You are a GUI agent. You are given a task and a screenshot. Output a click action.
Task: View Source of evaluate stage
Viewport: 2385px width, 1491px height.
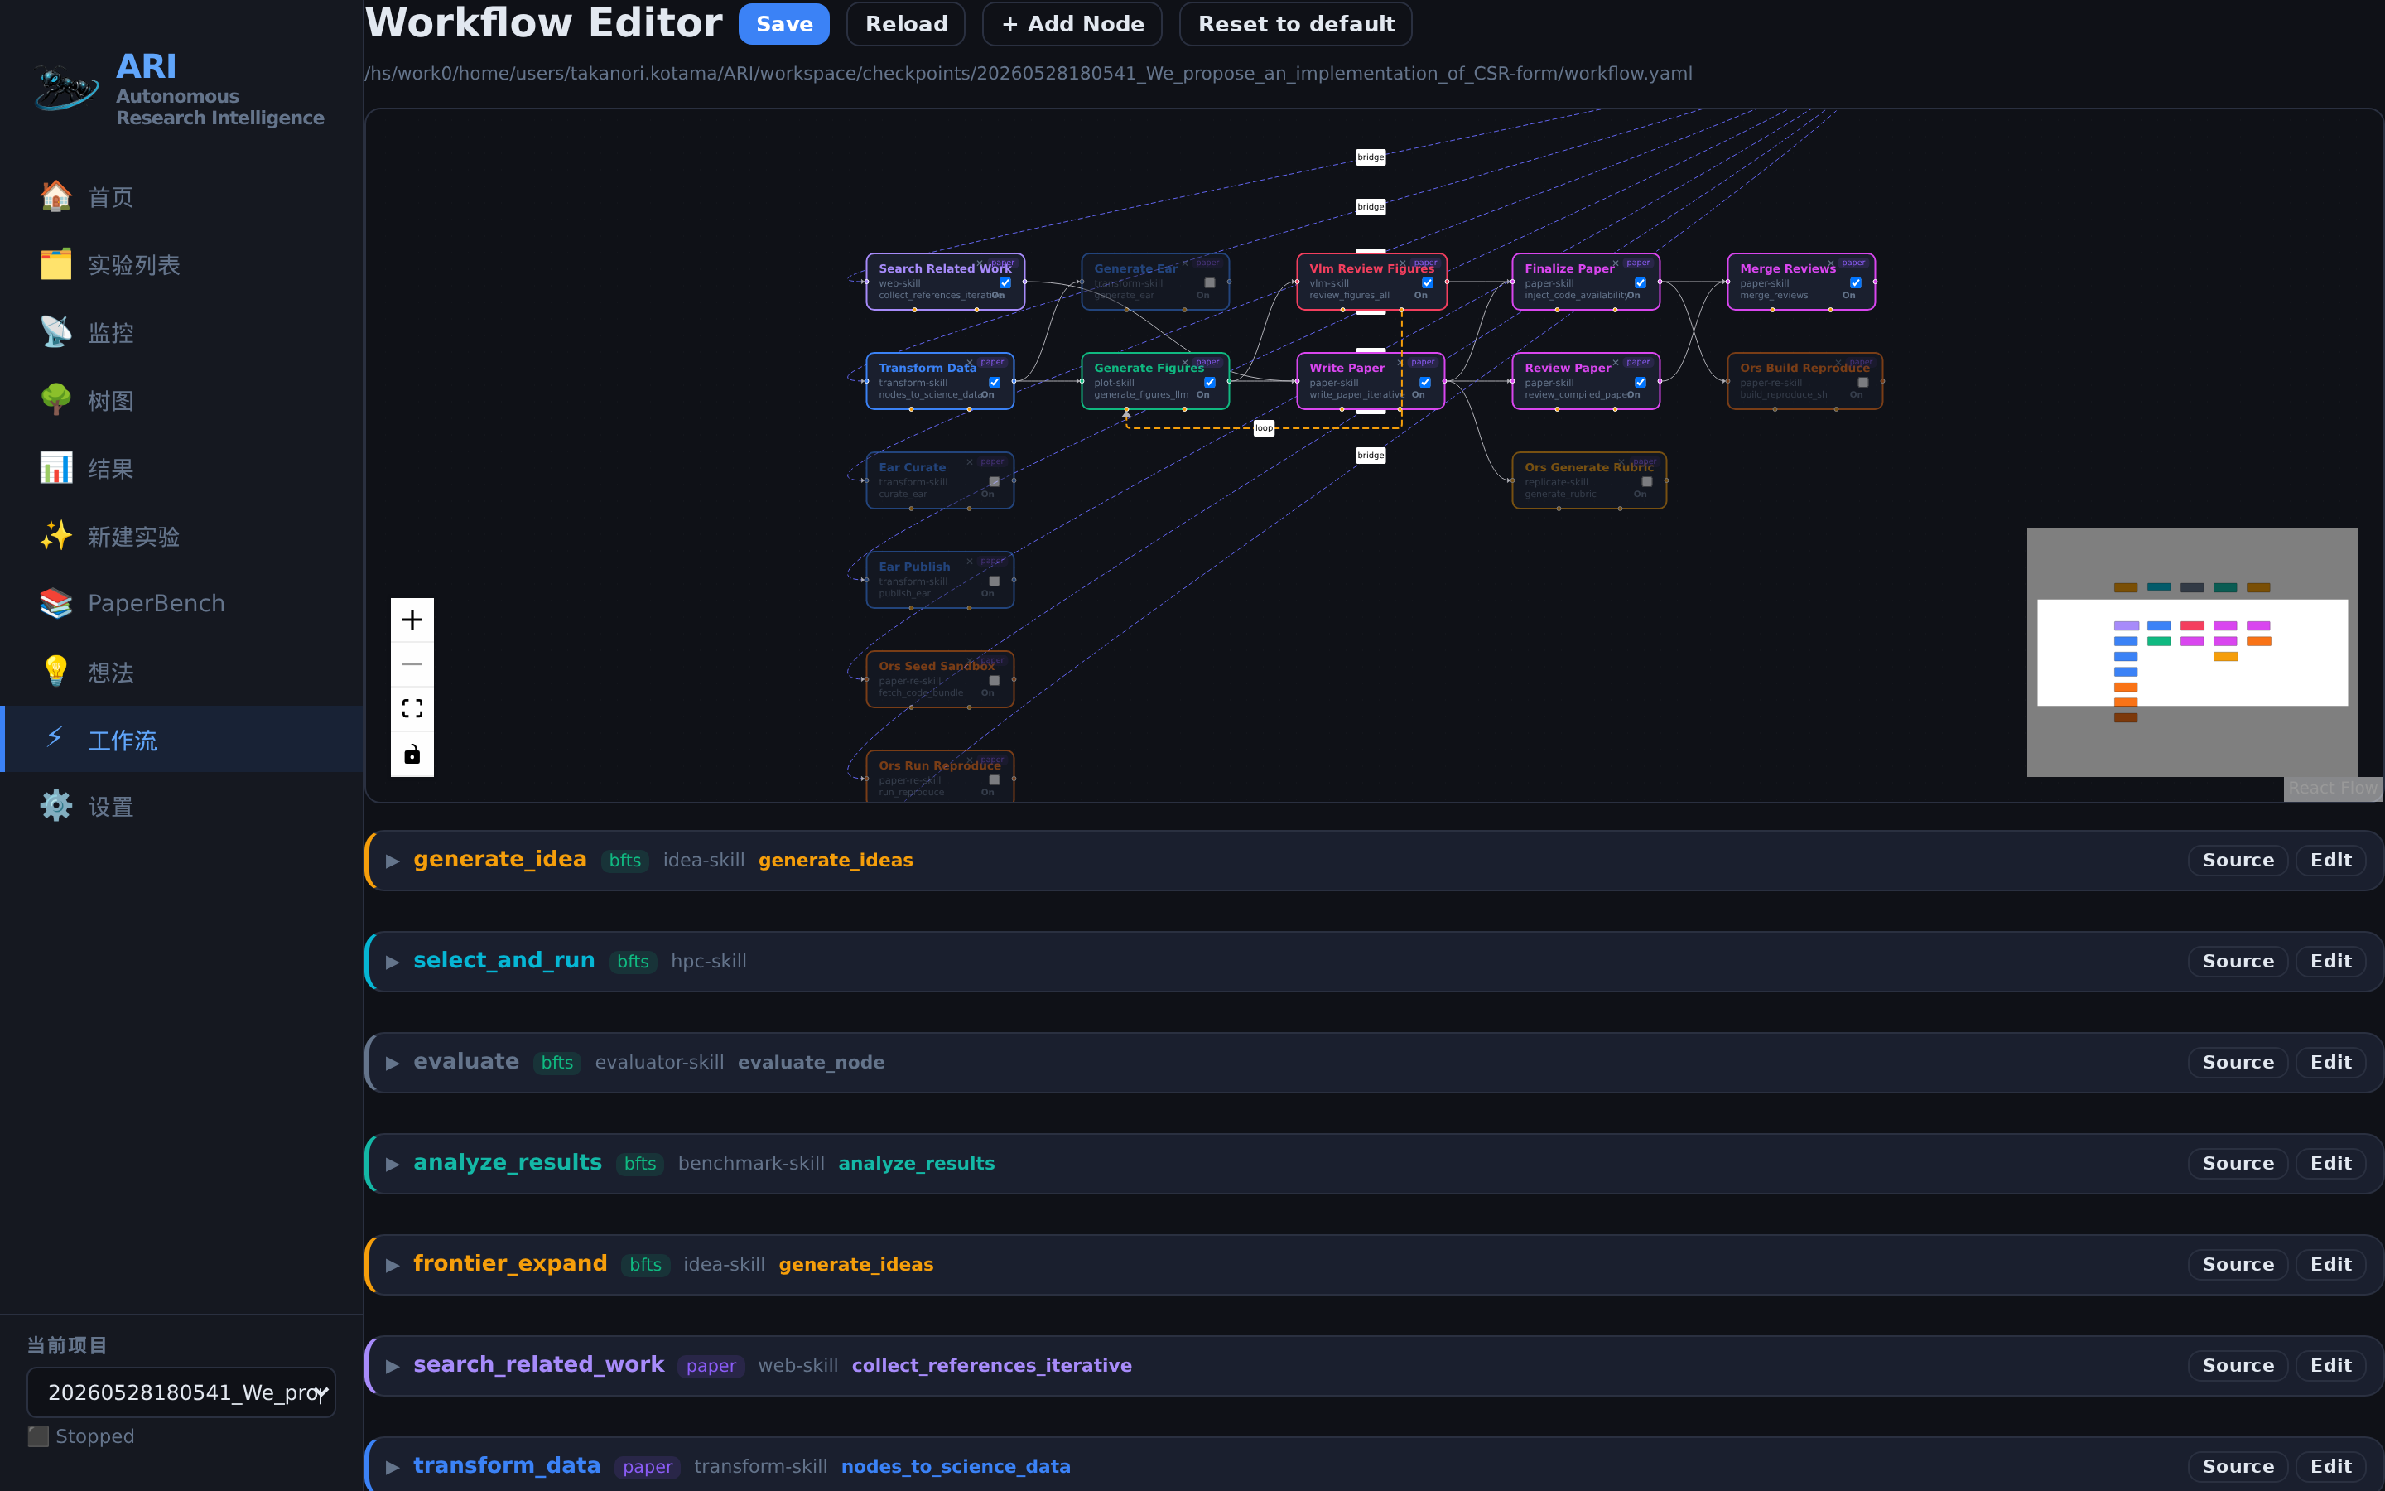click(x=2238, y=1063)
